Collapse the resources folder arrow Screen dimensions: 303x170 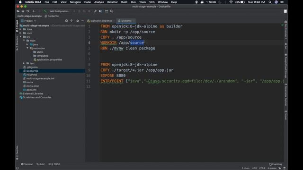(x=27, y=48)
